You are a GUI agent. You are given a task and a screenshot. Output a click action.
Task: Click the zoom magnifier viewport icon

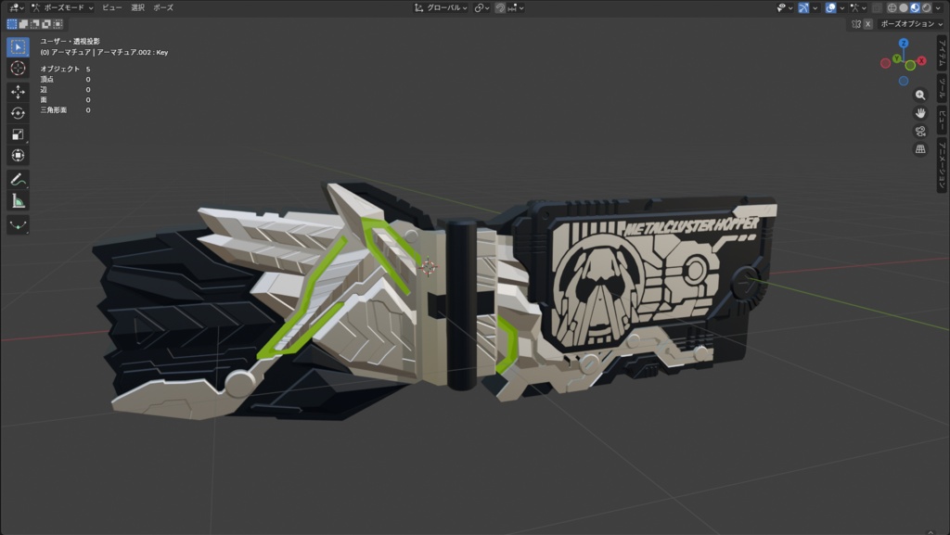click(x=920, y=95)
